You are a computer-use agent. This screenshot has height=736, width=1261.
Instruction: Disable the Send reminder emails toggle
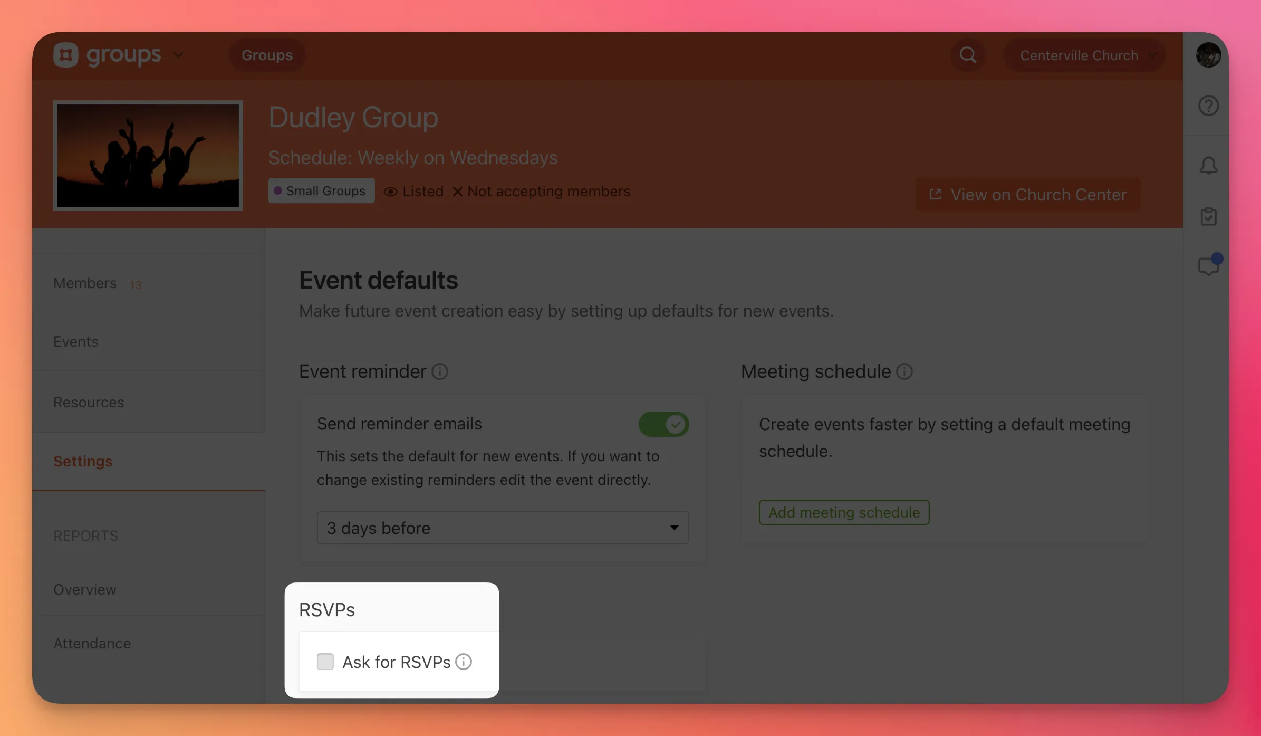(663, 424)
